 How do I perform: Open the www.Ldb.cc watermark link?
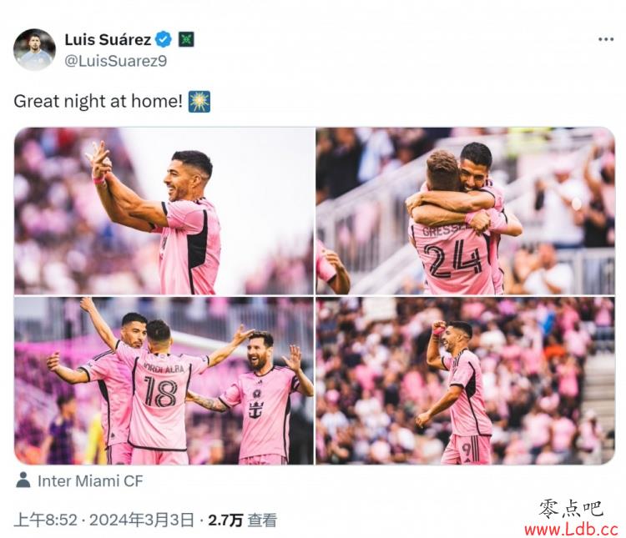(x=571, y=530)
